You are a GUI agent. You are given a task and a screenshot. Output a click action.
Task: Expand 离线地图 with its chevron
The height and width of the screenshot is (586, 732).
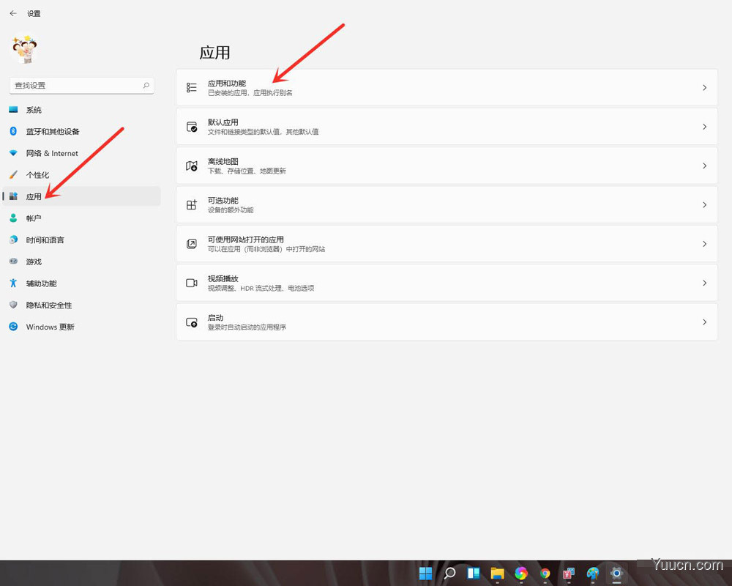tap(704, 166)
